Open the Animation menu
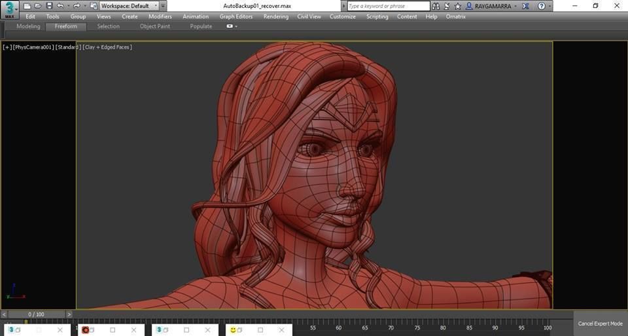The width and height of the screenshot is (628, 336). 196,16
